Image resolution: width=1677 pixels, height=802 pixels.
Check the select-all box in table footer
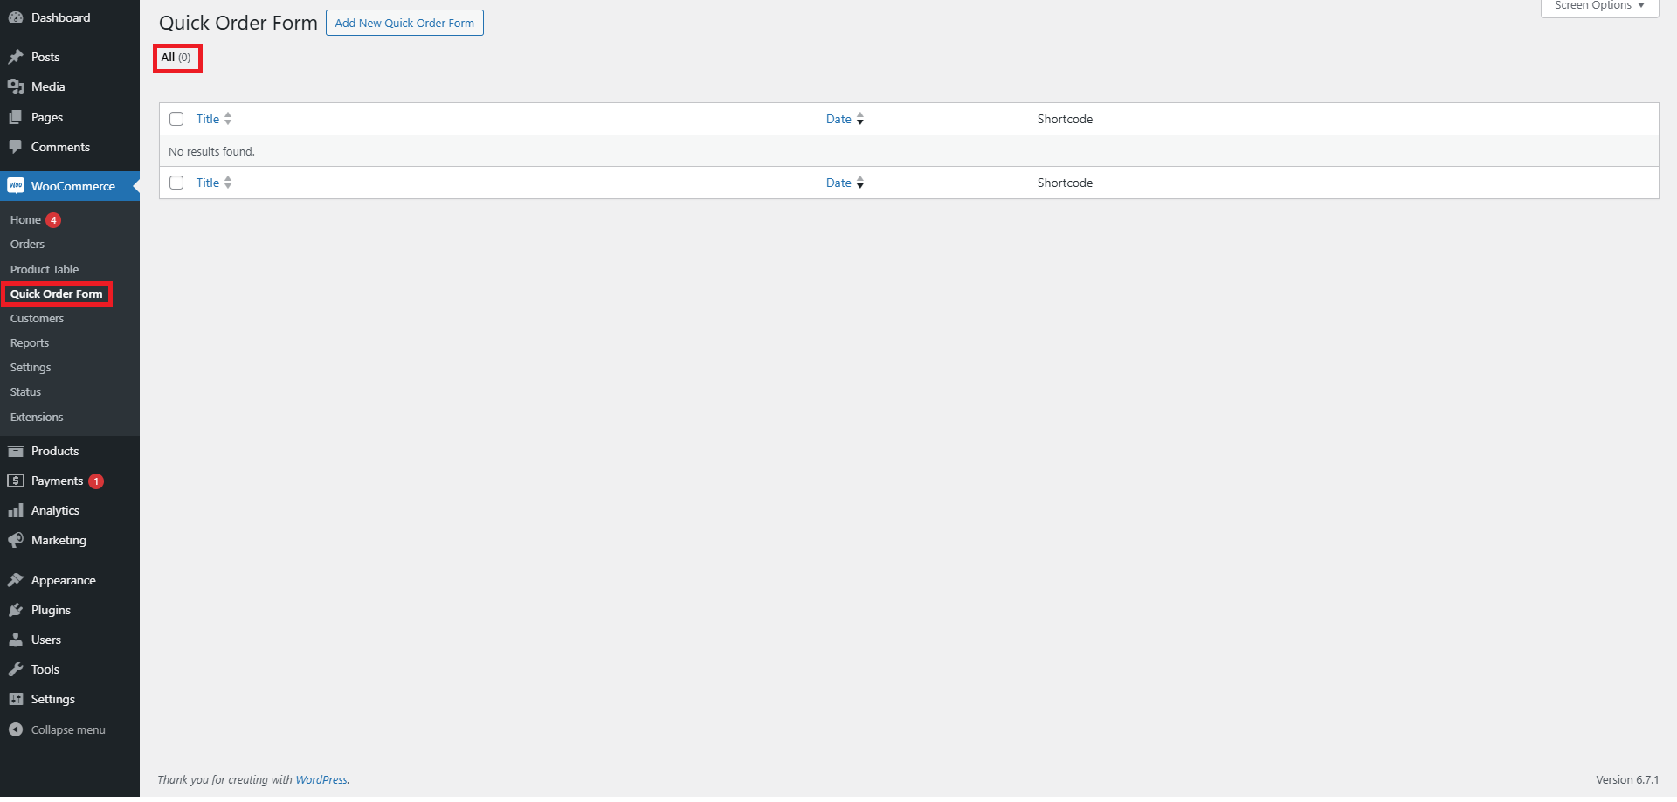coord(176,183)
